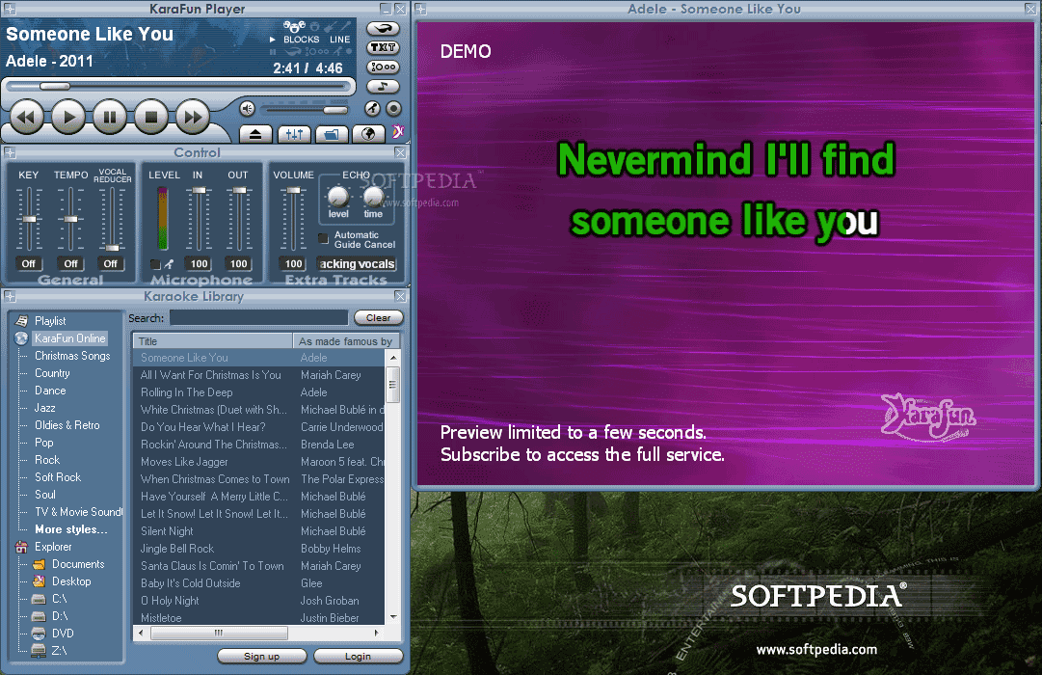
Task: Mute audio via the speaker icon
Action: (247, 108)
